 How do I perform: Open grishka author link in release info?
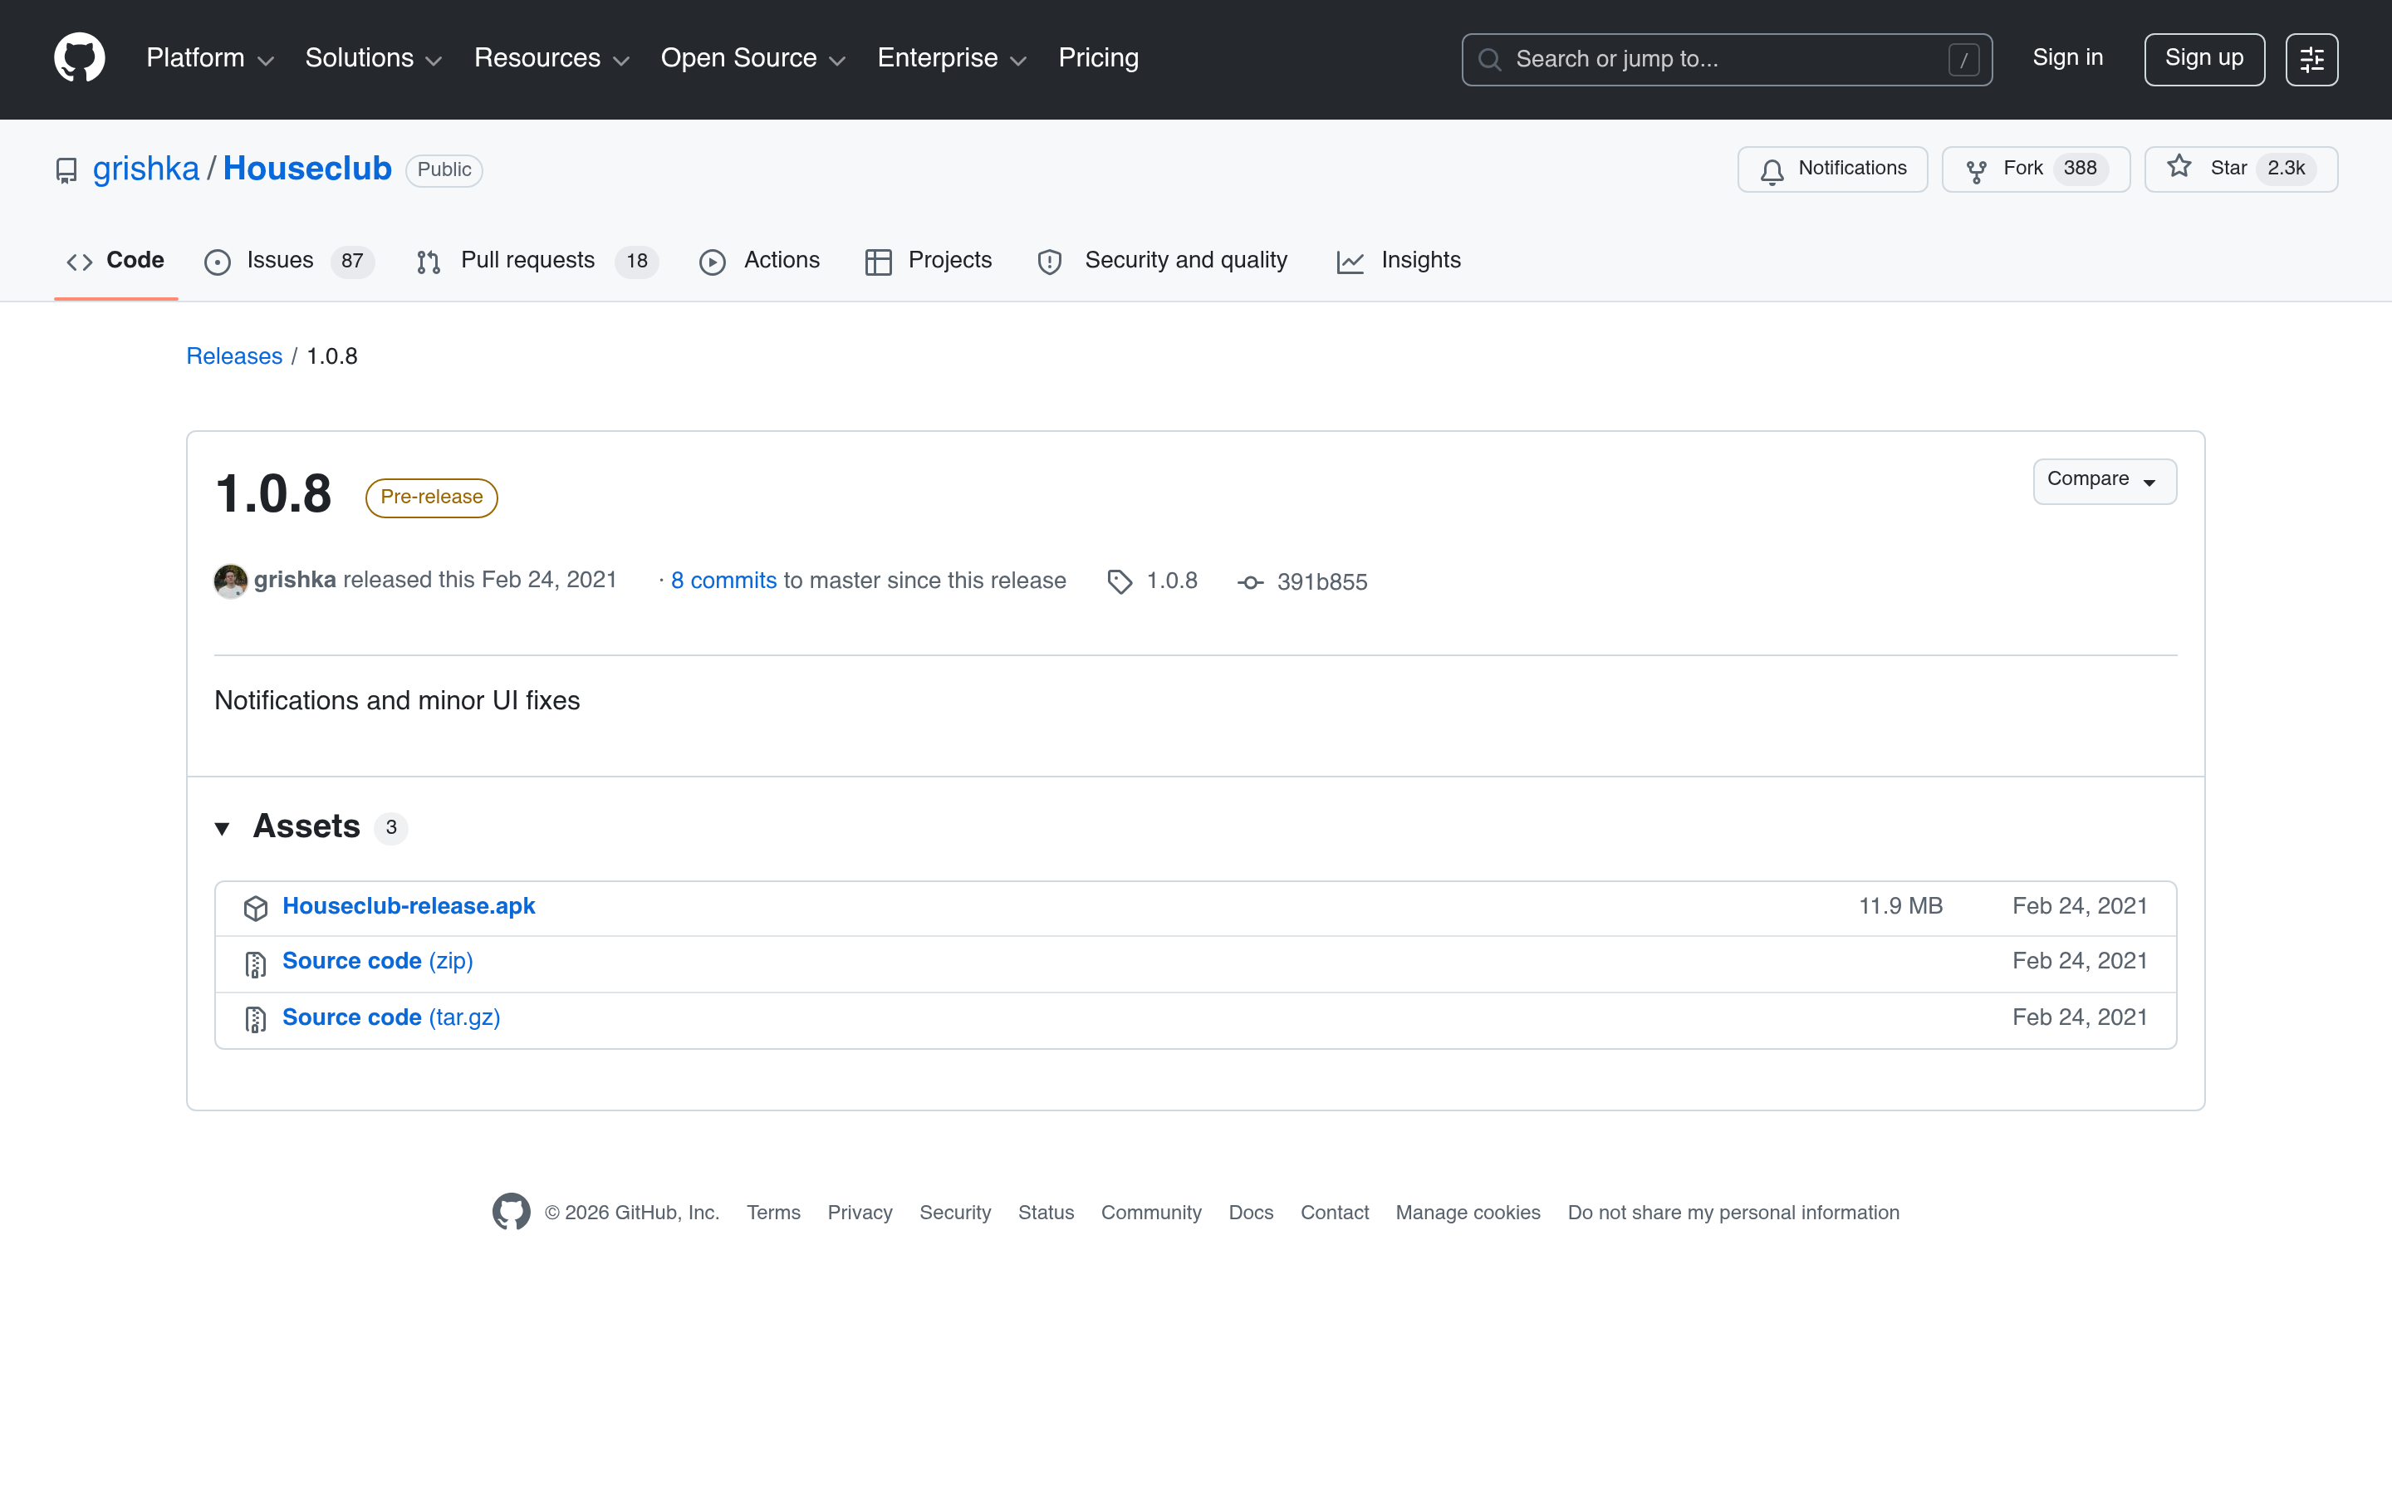[295, 581]
